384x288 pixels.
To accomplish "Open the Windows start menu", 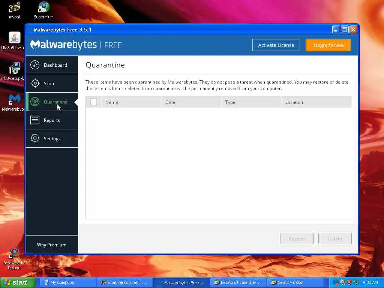I will point(18,283).
